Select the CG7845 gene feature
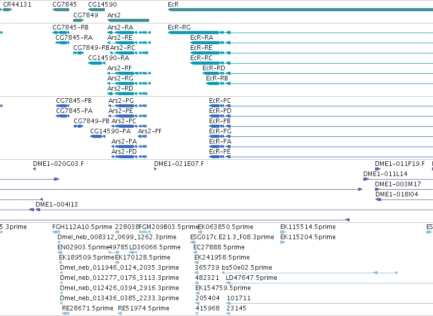The width and height of the screenshot is (433, 316). tap(61, 10)
